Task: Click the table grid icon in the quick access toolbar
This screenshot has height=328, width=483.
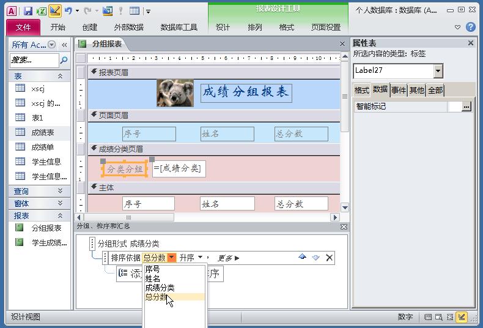Action: [135, 11]
